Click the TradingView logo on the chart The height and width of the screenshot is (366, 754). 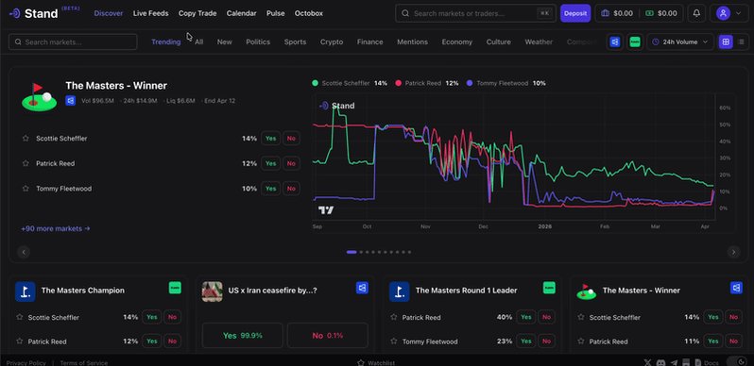pos(326,210)
